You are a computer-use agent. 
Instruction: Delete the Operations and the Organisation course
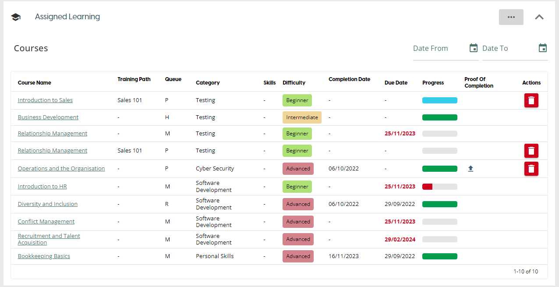531,169
